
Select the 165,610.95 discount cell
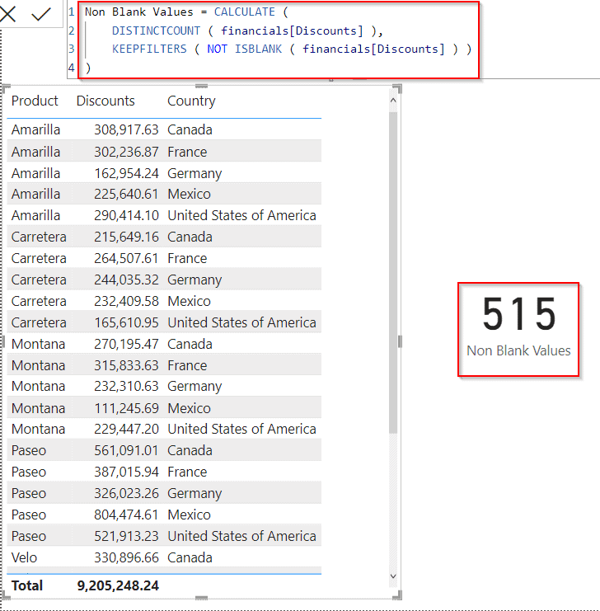pyautogui.click(x=126, y=322)
